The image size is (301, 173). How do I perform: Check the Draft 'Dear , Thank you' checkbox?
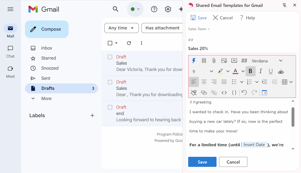point(110,82)
